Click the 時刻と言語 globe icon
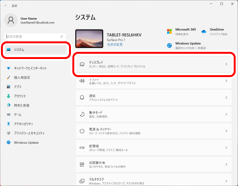 [9, 105]
